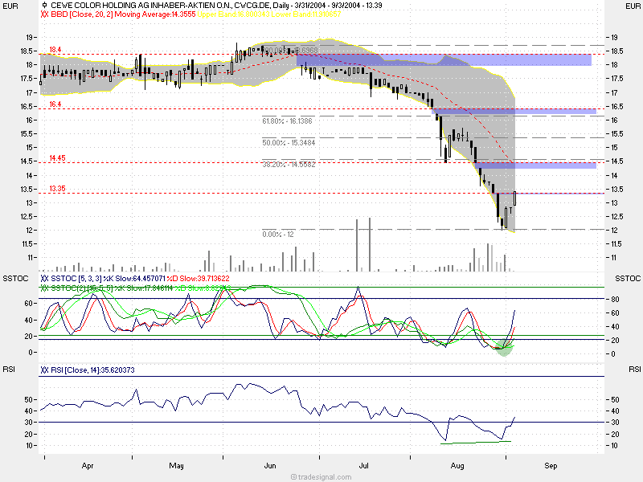Click the EUR label at top left
The width and height of the screenshot is (643, 482).
click(10, 6)
